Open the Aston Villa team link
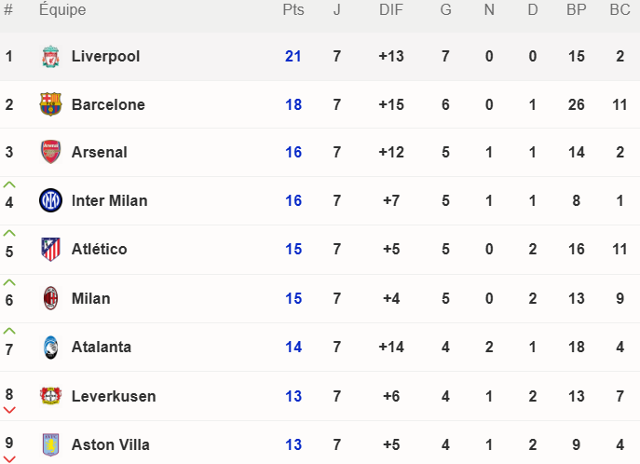640x464 pixels. point(111,444)
